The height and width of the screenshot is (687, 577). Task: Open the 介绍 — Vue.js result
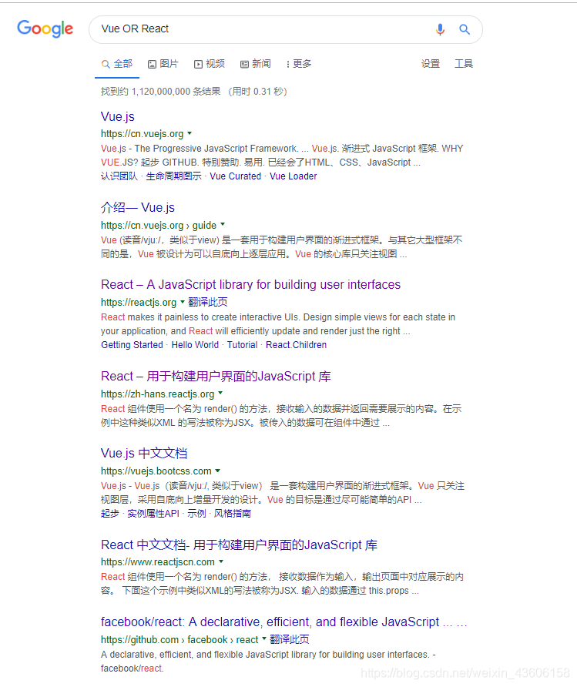138,207
